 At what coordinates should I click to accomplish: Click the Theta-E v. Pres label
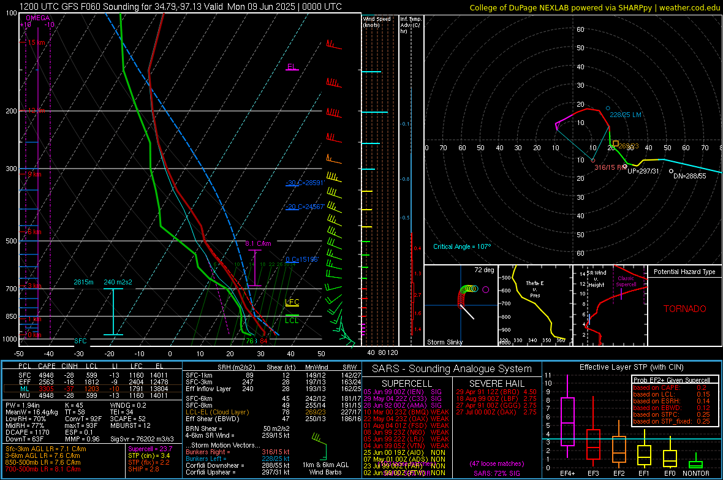(535, 289)
